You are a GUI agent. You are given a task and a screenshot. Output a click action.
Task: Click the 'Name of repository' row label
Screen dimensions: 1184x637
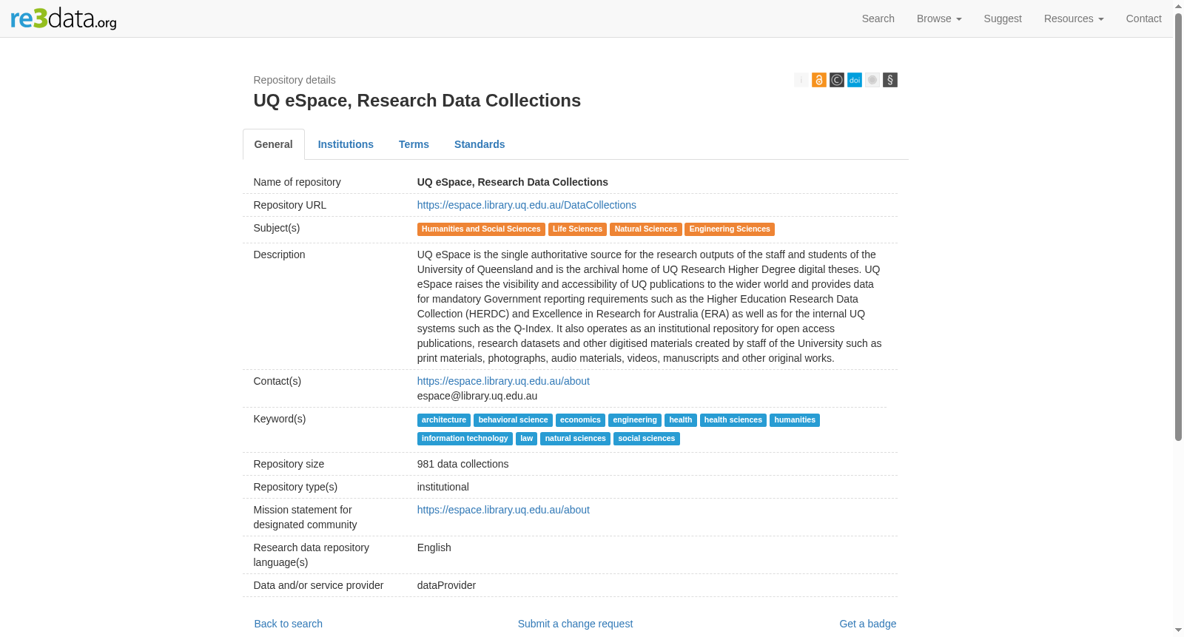297,182
